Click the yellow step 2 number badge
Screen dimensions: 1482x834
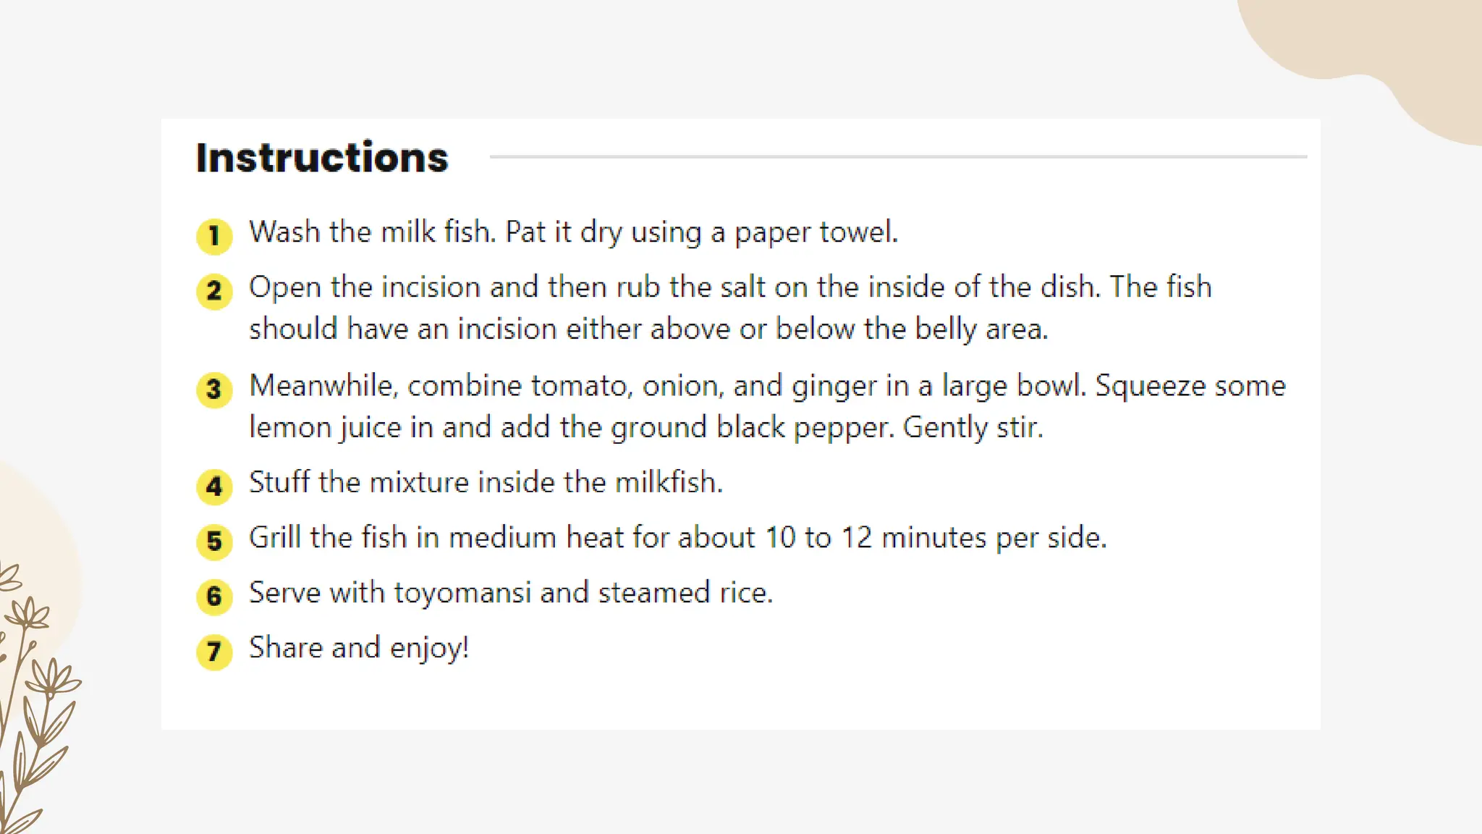coord(214,291)
